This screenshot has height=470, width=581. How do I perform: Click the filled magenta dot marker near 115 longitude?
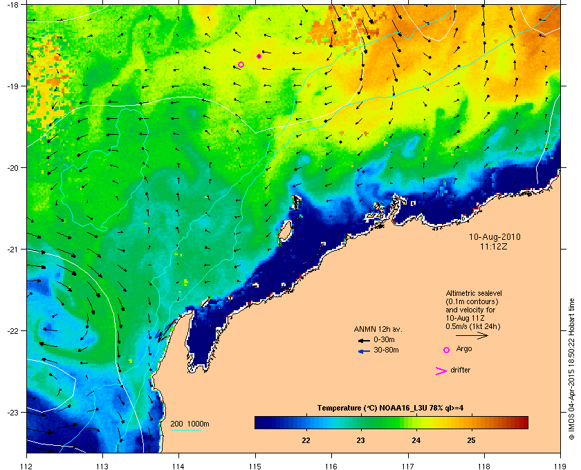(x=259, y=56)
